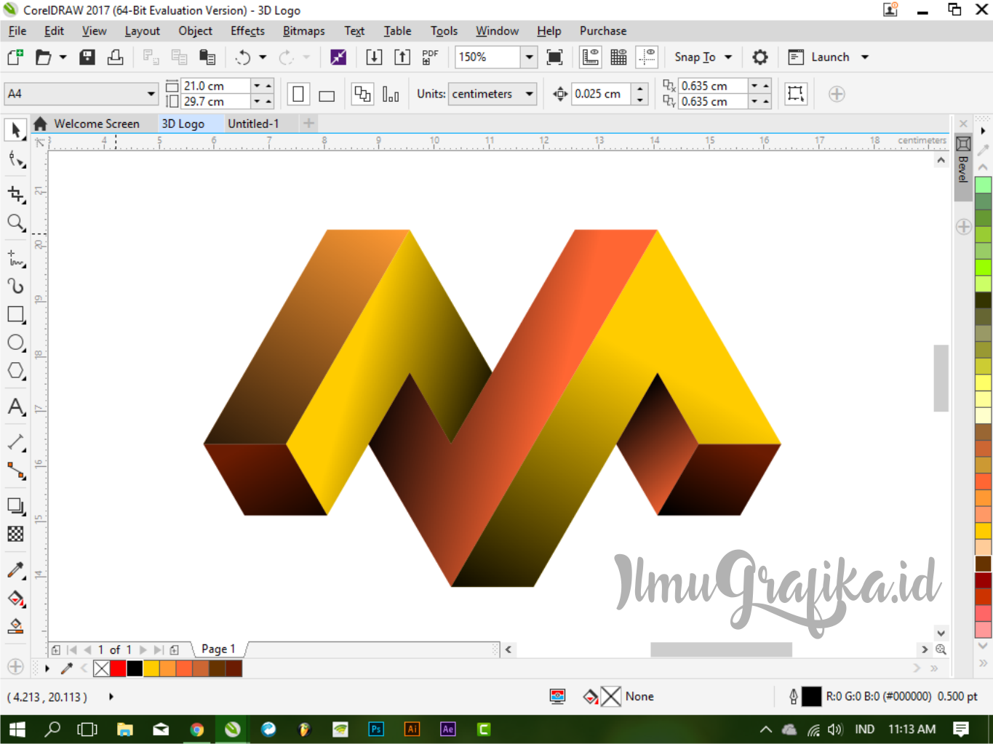
Task: Pick the yellow swatch in the color palette
Action: [151, 668]
